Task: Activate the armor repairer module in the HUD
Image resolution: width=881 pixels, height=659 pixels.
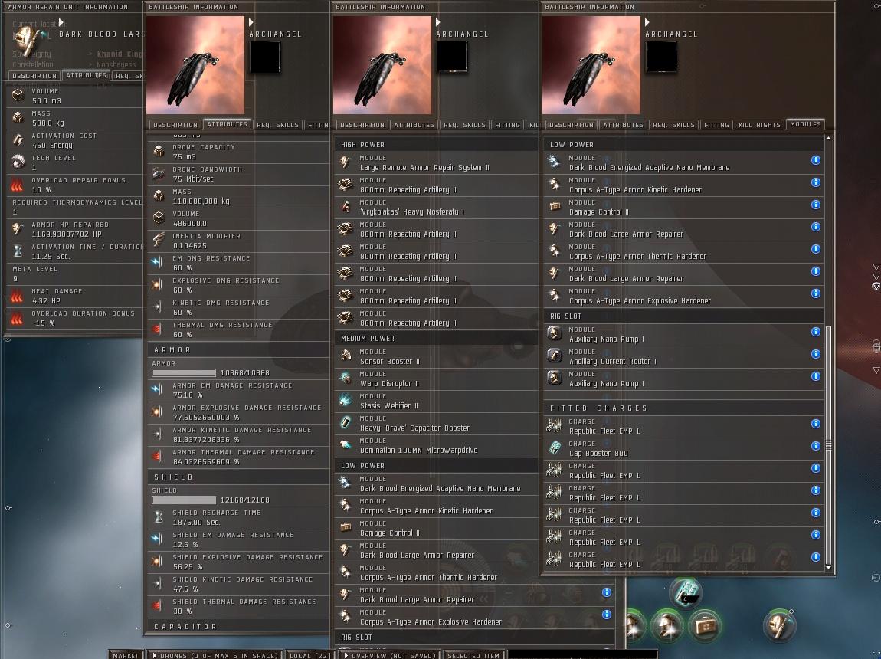Action: pyautogui.click(x=780, y=625)
